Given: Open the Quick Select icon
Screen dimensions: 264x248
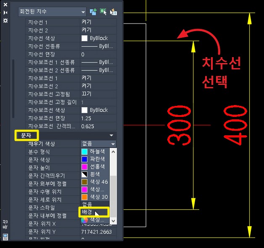Looking at the screenshot, I should tap(114, 12).
